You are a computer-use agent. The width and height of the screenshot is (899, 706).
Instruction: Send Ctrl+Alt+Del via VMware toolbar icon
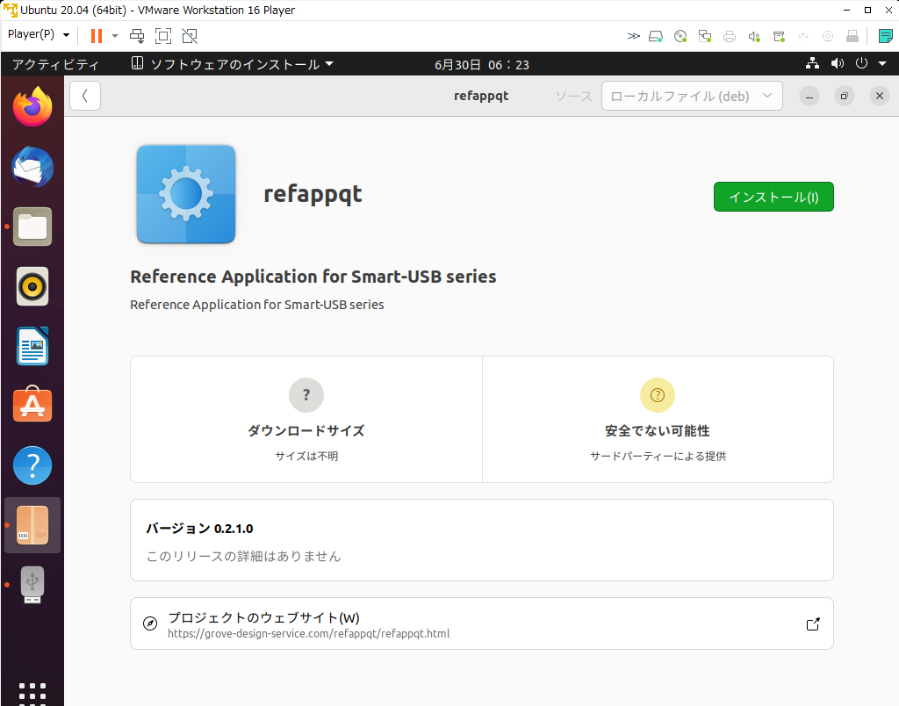pyautogui.click(x=137, y=36)
